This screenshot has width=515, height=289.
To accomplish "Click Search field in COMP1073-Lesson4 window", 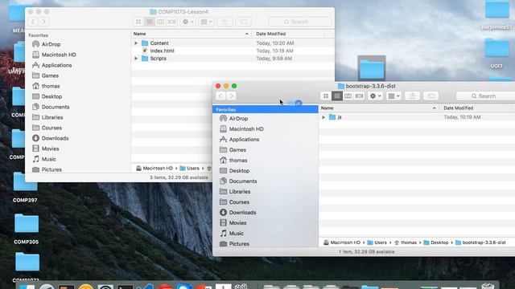I will coord(300,22).
